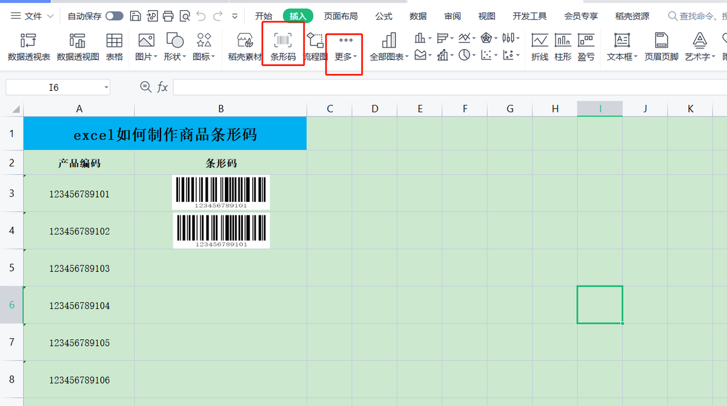
Task: Click the 产品编码 header cell
Action: click(x=79, y=163)
